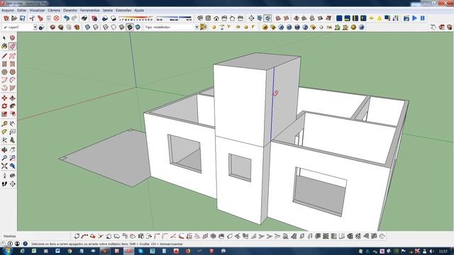Enable Monochrome face style
Viewport: 454px width, 255px height.
pos(138,27)
